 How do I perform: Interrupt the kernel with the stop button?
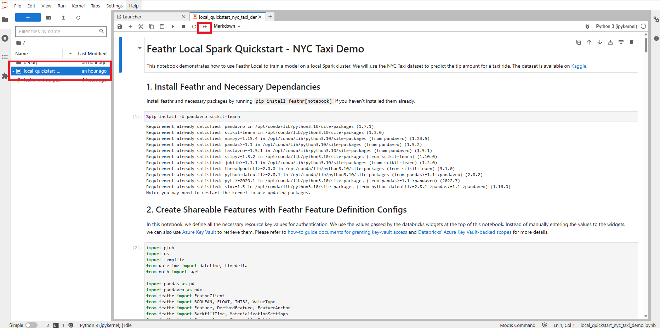point(183,27)
